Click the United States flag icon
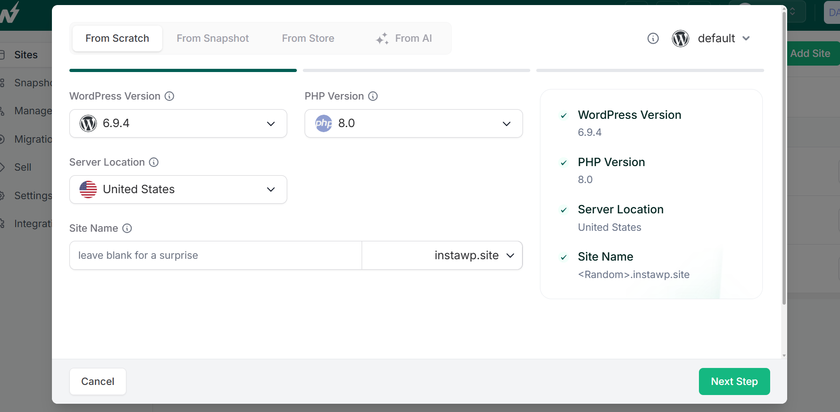Viewport: 840px width, 412px height. pos(88,189)
